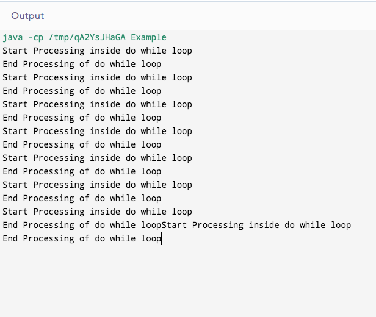Click the second "Start Processing inside" output line

point(97,77)
